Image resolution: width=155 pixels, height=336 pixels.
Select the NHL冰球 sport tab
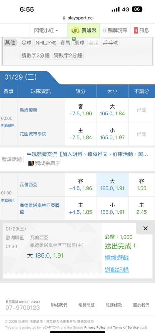[x=46, y=43]
